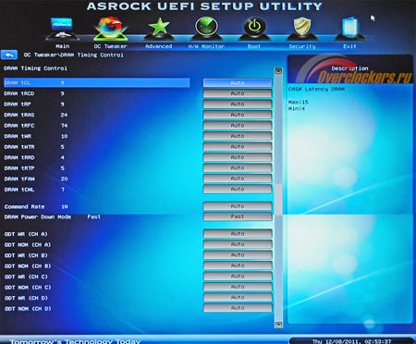Viewport: 416px width, 344px height.
Task: Open the DRAM tRP Auto selector
Action: tap(238, 104)
